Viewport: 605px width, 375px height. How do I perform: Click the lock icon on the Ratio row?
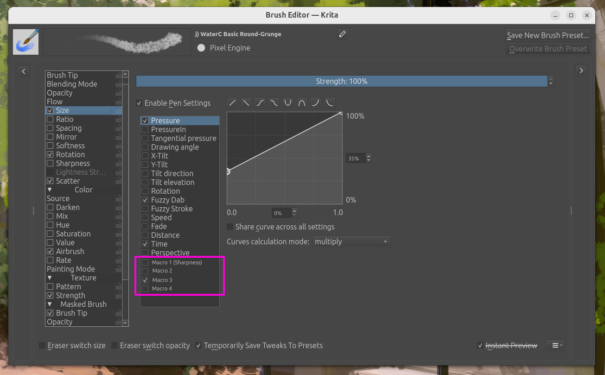click(118, 120)
